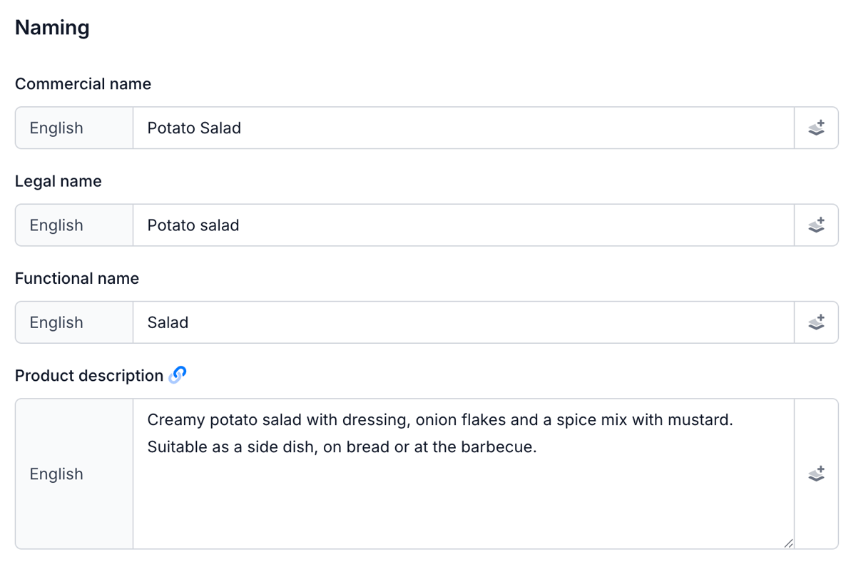Add a translation for Product description
856x562 pixels.
point(817,474)
